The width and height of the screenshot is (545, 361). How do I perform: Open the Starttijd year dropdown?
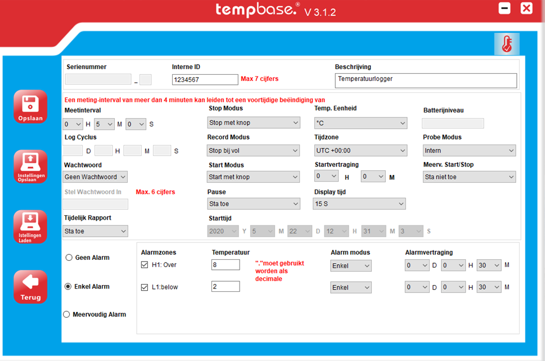click(x=223, y=231)
